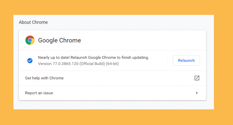This screenshot has height=125, width=233.
Task: Click the Version 77.0.3865.120 text line
Action: 79,64
